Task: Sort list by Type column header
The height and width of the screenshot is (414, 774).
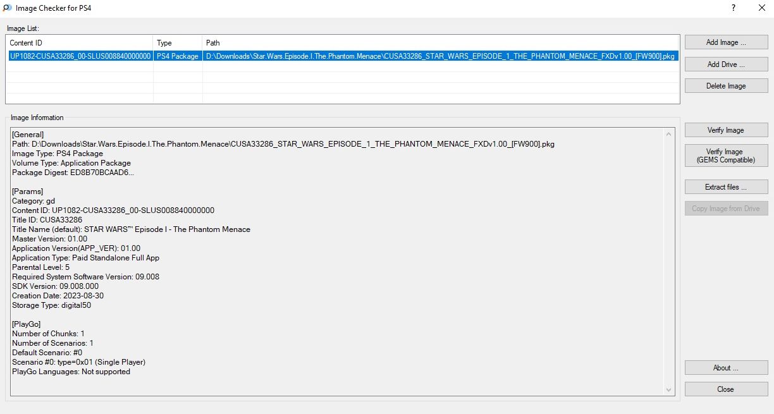Action: 178,42
